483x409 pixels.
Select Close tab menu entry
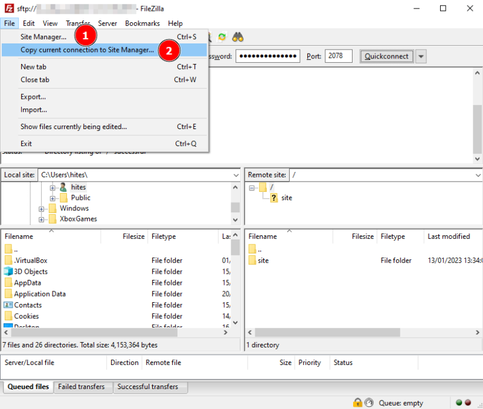(x=104, y=80)
